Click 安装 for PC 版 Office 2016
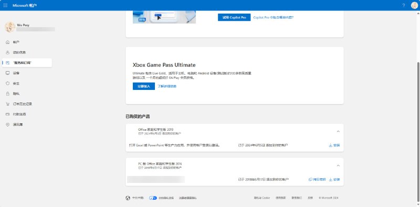Viewport: 420px width, 207px height. point(334,179)
